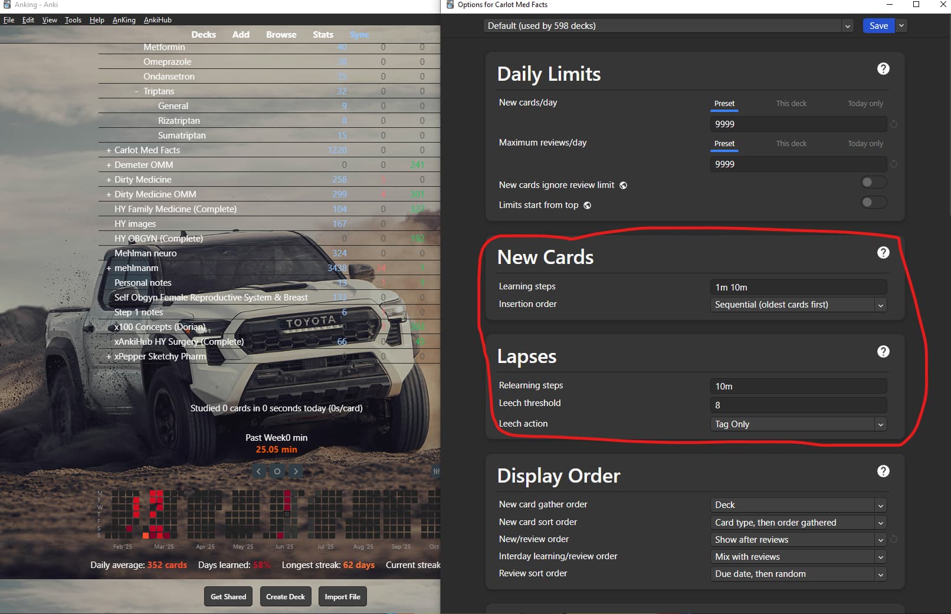Screen dimensions: 951x614
Task: Open the Tools menu
Action: pyautogui.click(x=73, y=20)
